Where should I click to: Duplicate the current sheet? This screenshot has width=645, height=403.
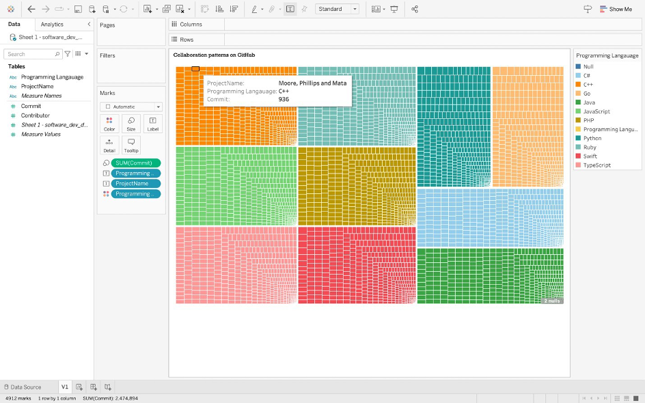[x=167, y=9]
